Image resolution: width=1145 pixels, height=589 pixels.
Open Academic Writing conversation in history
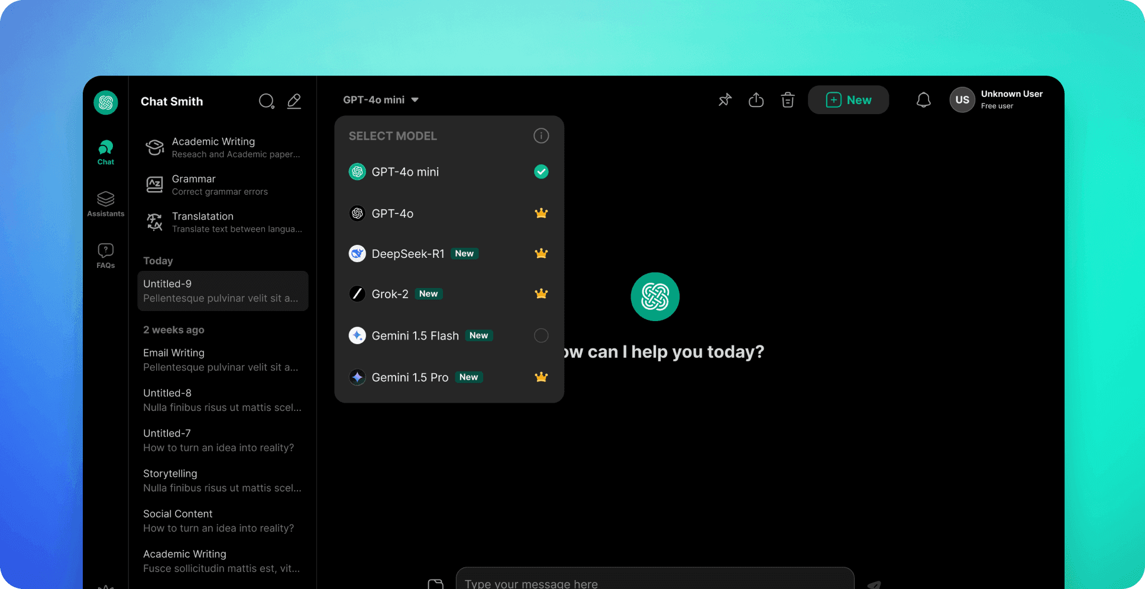tap(223, 561)
